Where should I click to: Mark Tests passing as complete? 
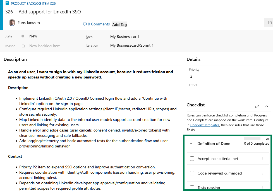click(192, 187)
